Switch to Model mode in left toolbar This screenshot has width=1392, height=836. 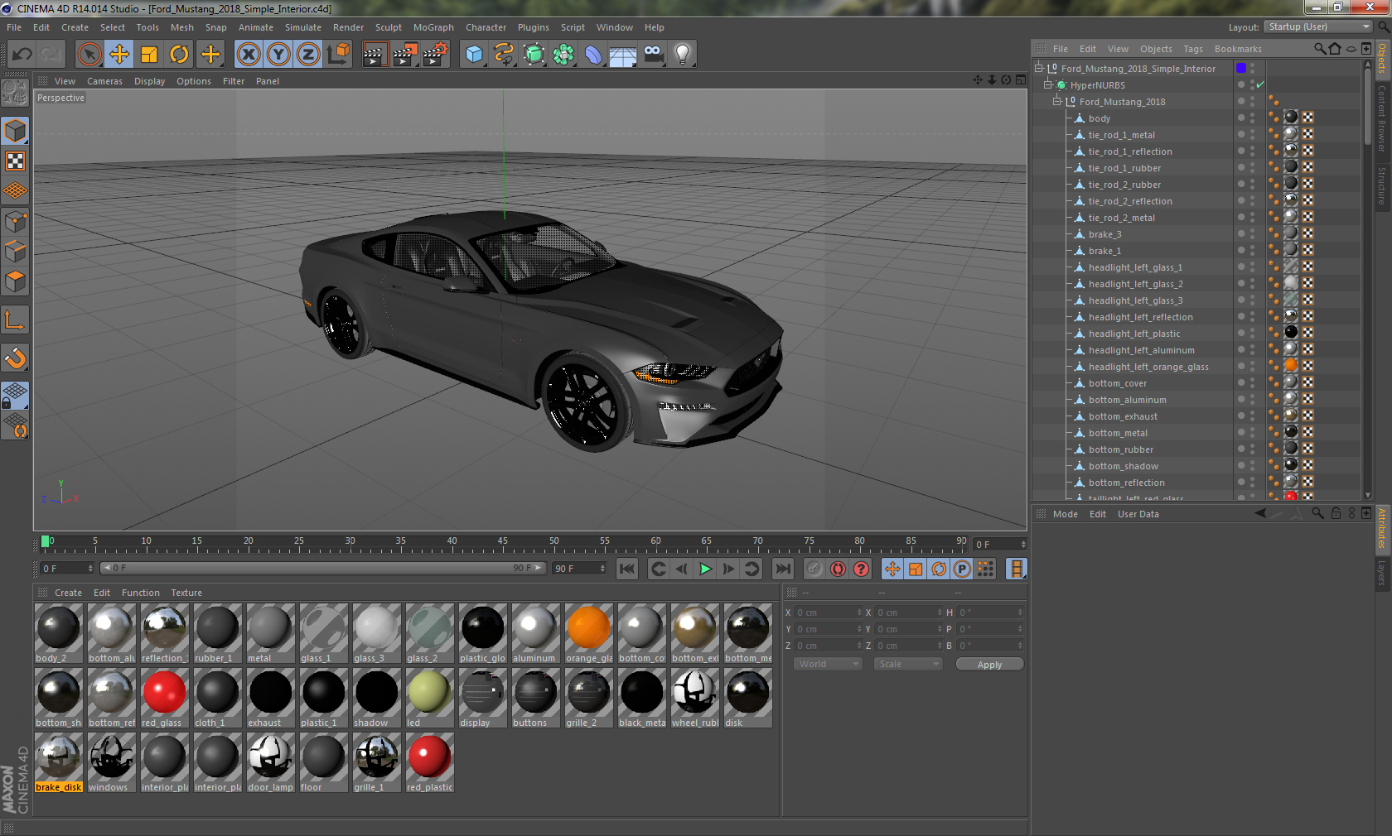coord(16,132)
